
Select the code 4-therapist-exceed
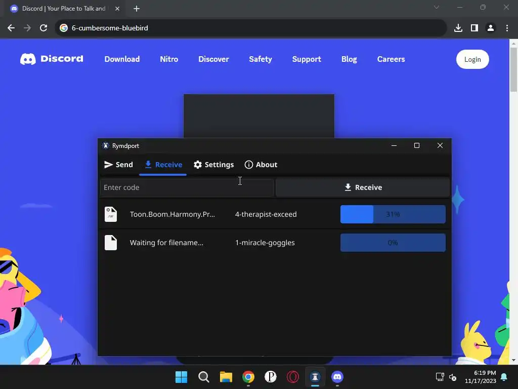pyautogui.click(x=266, y=214)
